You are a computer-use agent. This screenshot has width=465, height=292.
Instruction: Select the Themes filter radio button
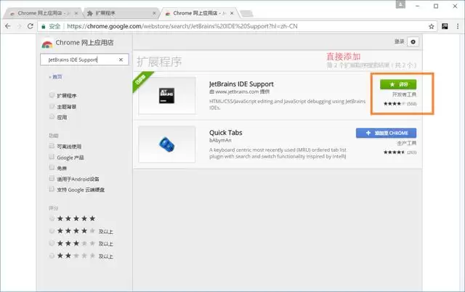[52, 106]
